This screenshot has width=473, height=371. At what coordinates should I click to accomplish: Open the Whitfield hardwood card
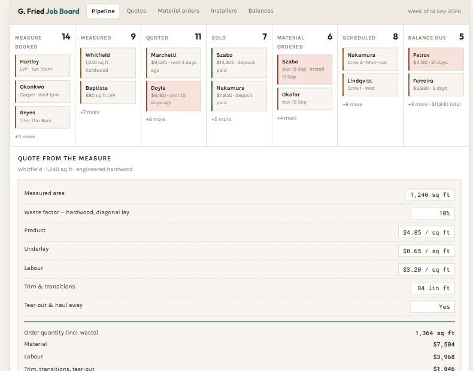[x=108, y=63]
